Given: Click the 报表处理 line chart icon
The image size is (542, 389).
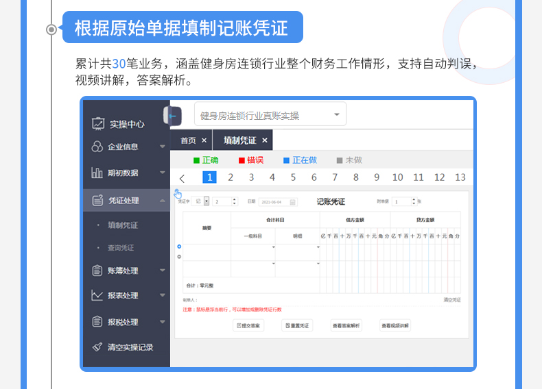Looking at the screenshot, I should (x=97, y=295).
